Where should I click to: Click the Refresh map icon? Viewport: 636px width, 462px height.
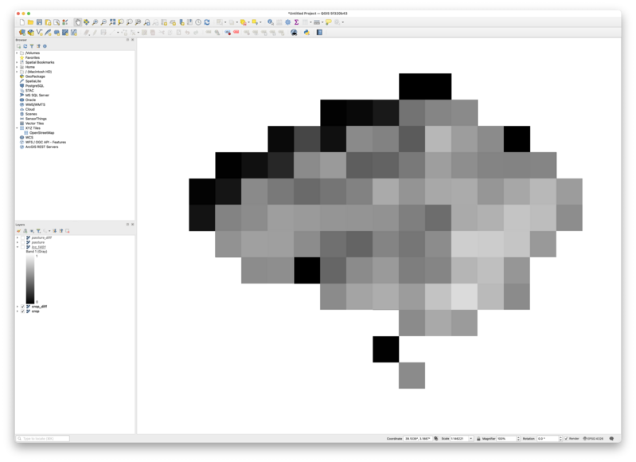pyautogui.click(x=207, y=22)
